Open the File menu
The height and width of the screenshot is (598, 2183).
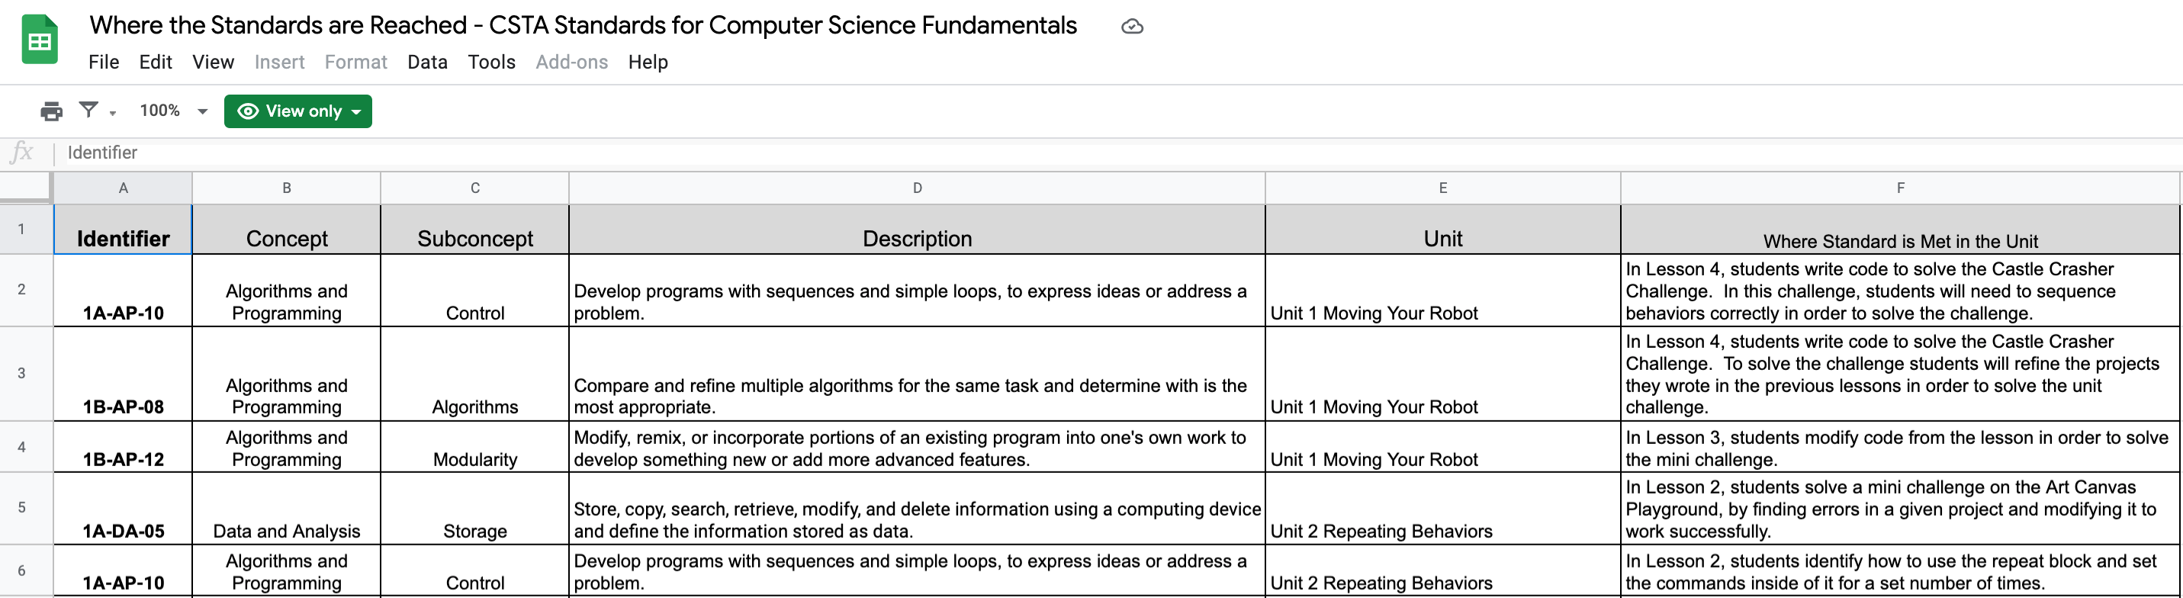[x=104, y=62]
